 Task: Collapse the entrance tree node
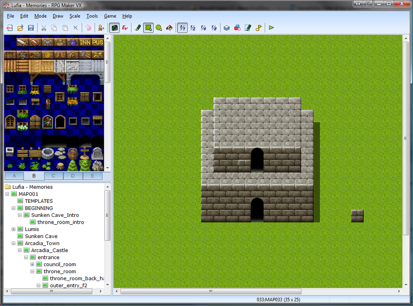[x=26, y=257]
